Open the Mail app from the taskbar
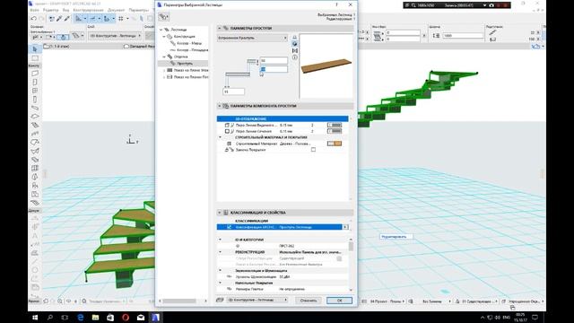Viewport: 574px width, 323px height. [141, 317]
